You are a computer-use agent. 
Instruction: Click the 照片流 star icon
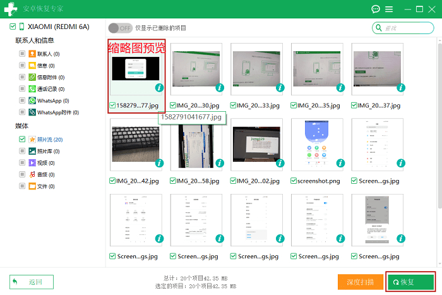(x=32, y=140)
